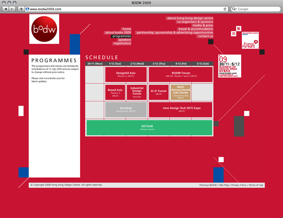Click the Safari back arrow button

pyautogui.click(x=6, y=9)
